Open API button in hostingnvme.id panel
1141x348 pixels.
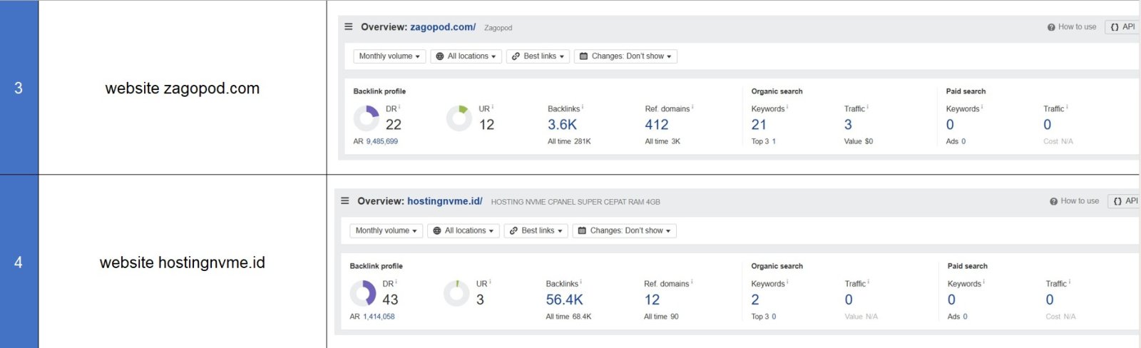coord(1125,201)
